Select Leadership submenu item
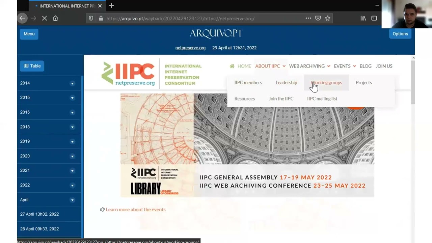 286,83
